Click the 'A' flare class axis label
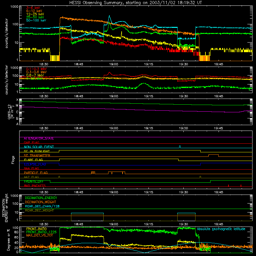 coord(17,124)
